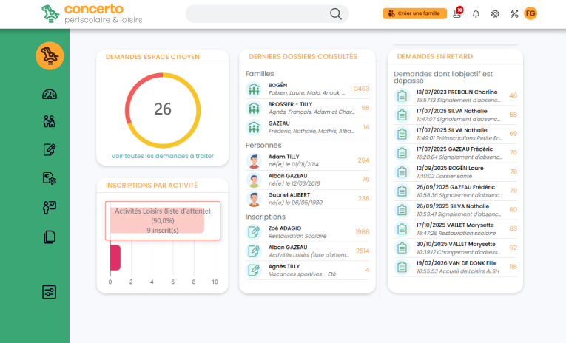Click the Concerto logo
Image resolution: width=566 pixels, height=343 pixels.
(92, 14)
